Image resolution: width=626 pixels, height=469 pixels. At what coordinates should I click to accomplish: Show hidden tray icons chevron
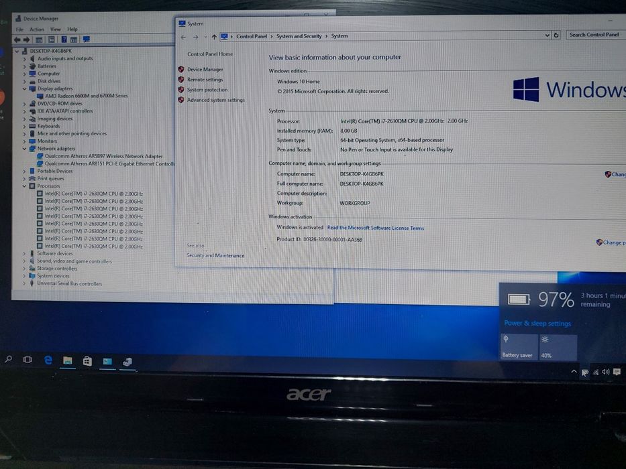(574, 372)
